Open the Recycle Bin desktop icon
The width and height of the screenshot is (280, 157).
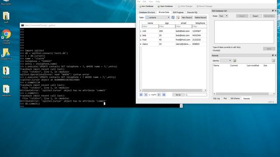click(6, 3)
